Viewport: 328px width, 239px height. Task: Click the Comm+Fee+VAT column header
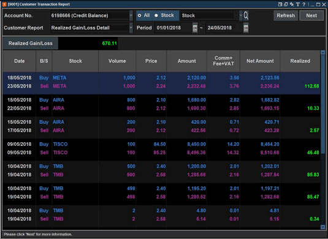(223, 61)
